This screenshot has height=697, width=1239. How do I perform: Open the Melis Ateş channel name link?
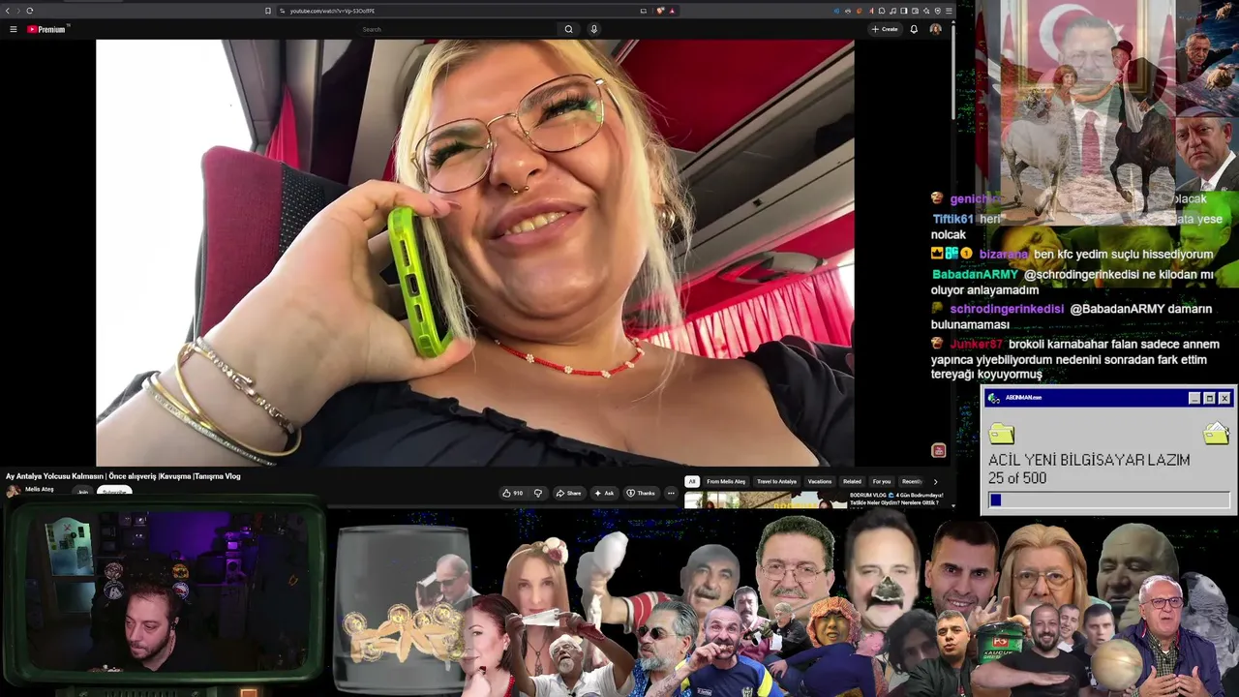[x=40, y=490]
